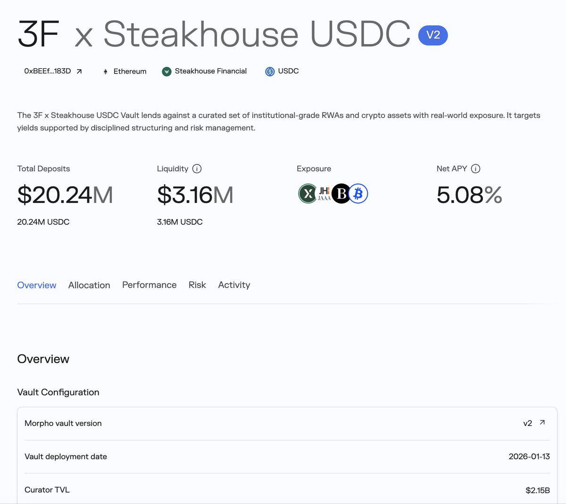Click the 2026-01-13 deployment date value
The height and width of the screenshot is (504, 566).
pos(529,456)
